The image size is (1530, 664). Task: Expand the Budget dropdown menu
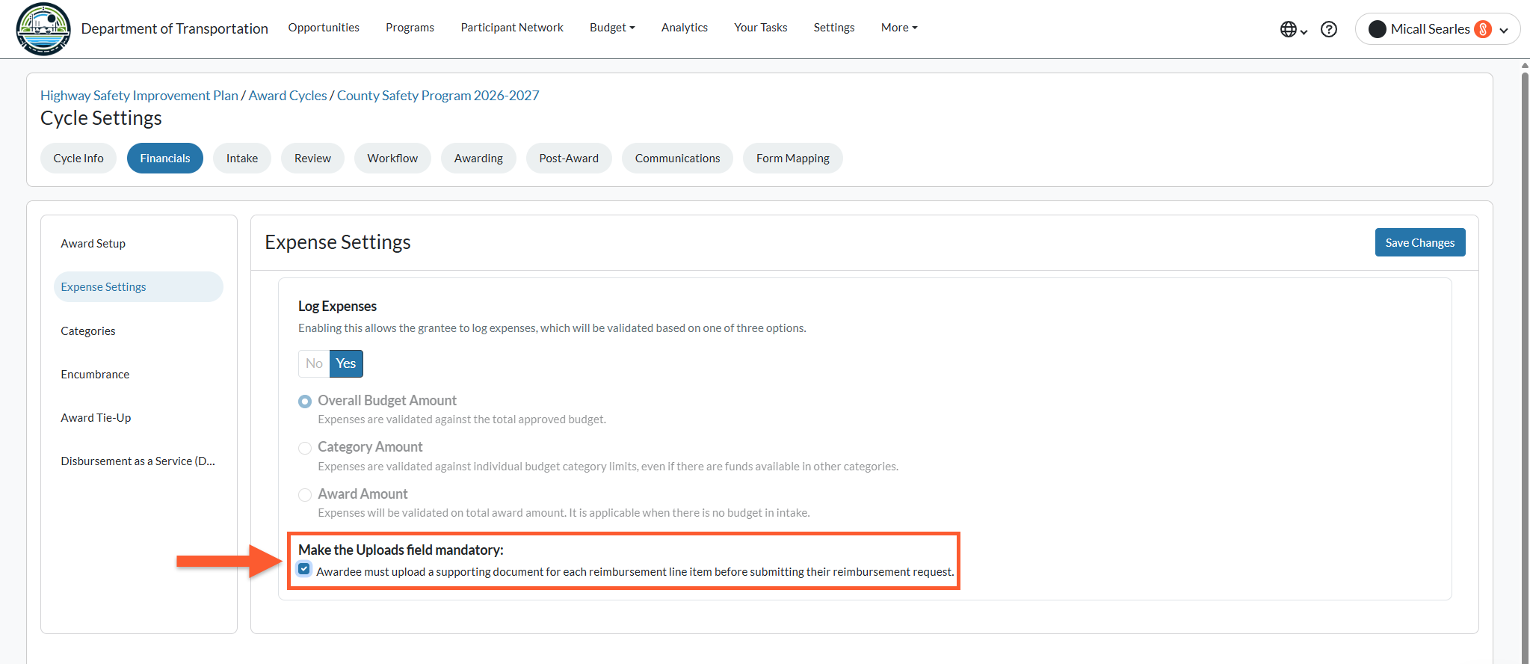612,28
